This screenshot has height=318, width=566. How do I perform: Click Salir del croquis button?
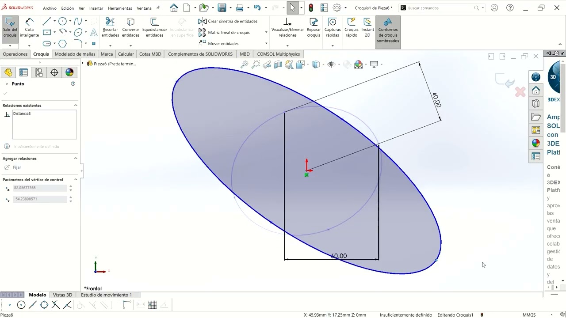click(x=10, y=29)
